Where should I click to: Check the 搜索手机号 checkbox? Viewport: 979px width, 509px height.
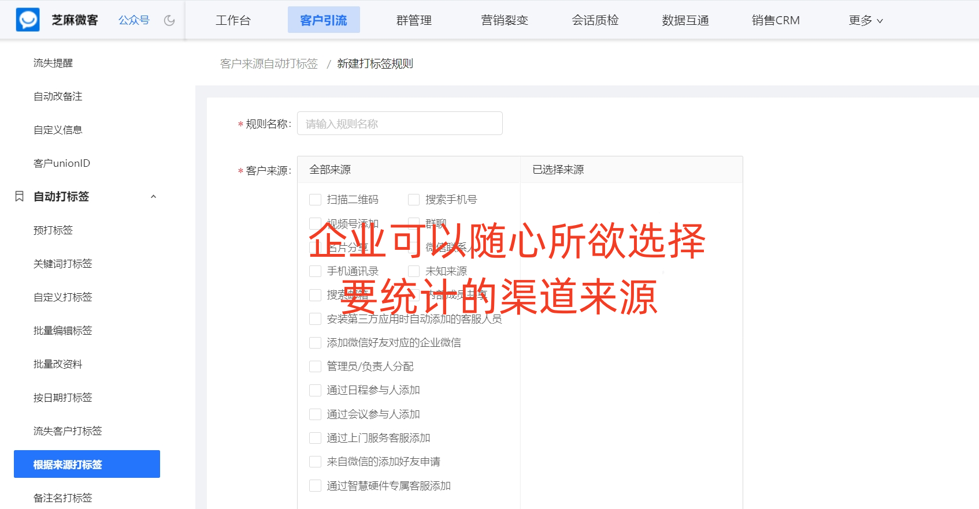pyautogui.click(x=414, y=200)
